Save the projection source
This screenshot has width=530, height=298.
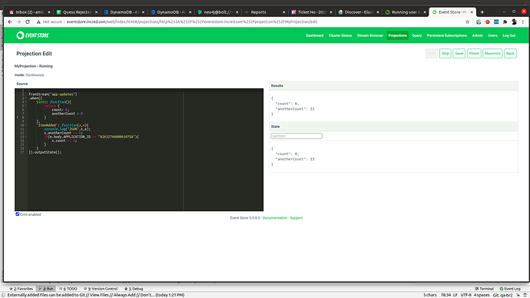pos(459,54)
